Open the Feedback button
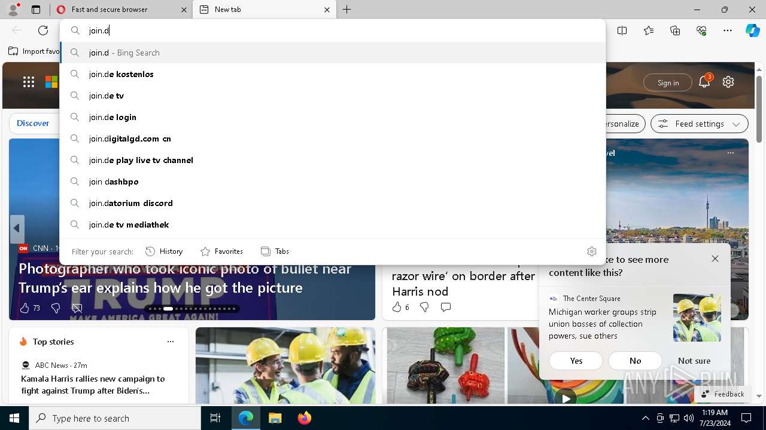 click(x=723, y=394)
